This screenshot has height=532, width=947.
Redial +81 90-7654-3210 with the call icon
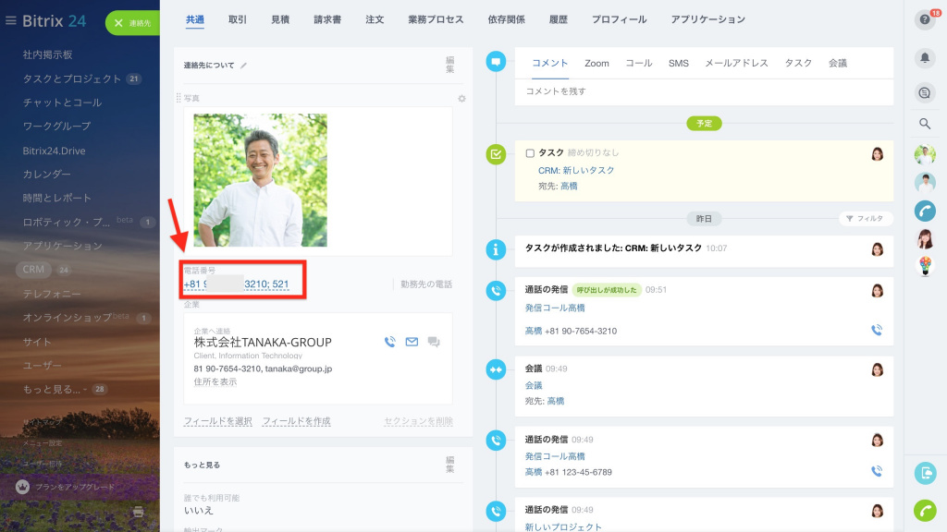coord(877,330)
